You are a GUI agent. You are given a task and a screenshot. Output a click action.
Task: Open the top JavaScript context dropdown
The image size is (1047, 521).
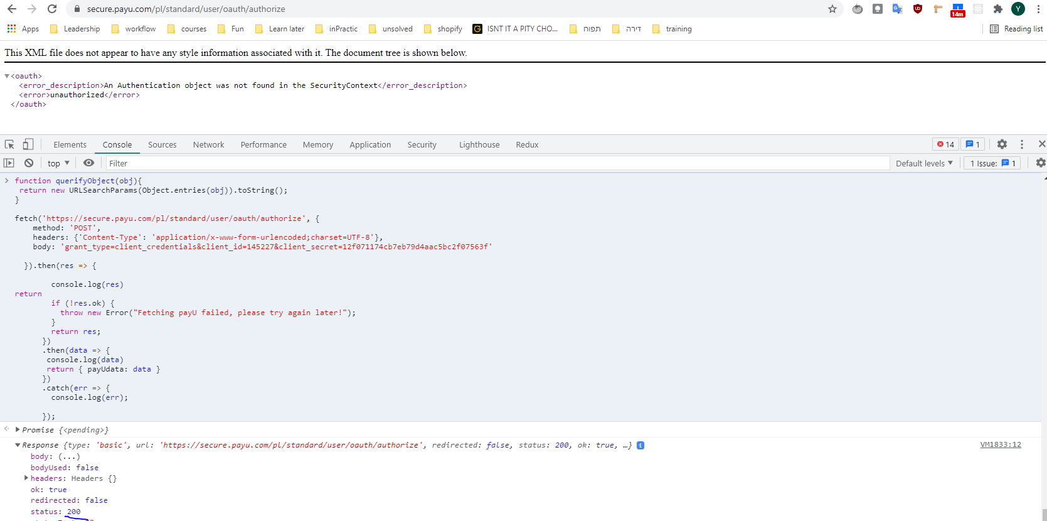point(58,163)
